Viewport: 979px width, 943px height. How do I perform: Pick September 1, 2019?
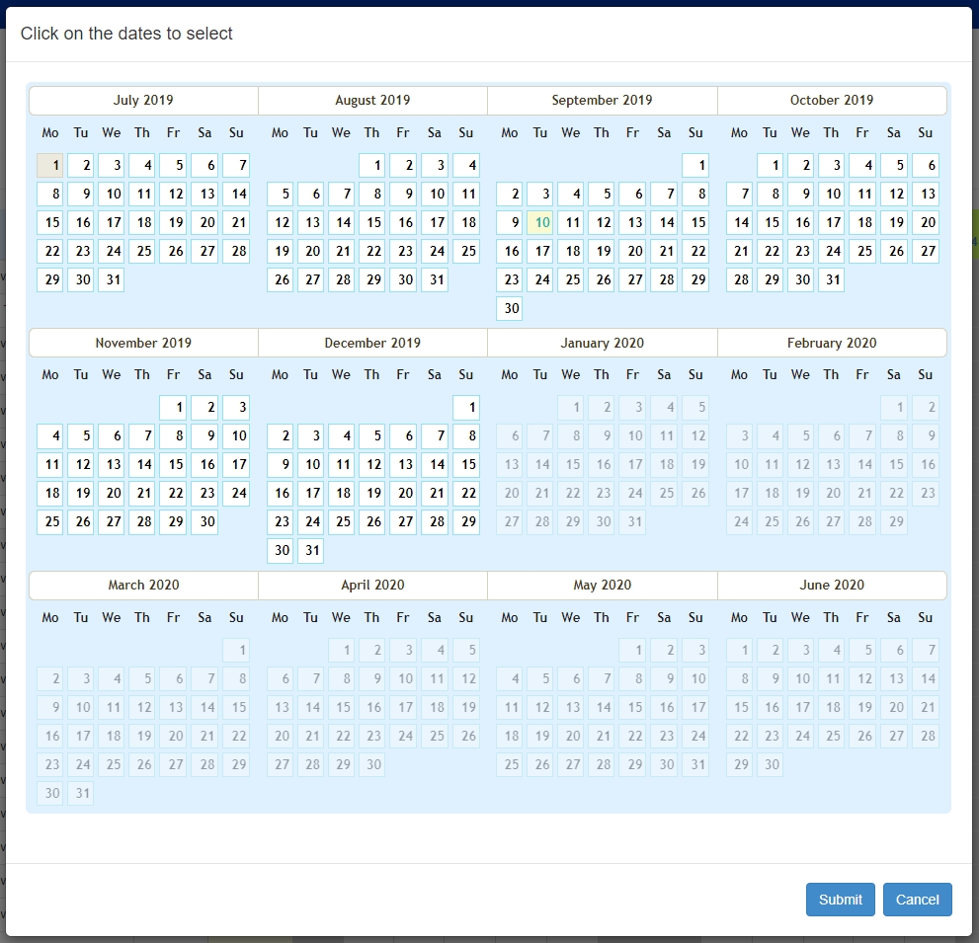pos(695,165)
